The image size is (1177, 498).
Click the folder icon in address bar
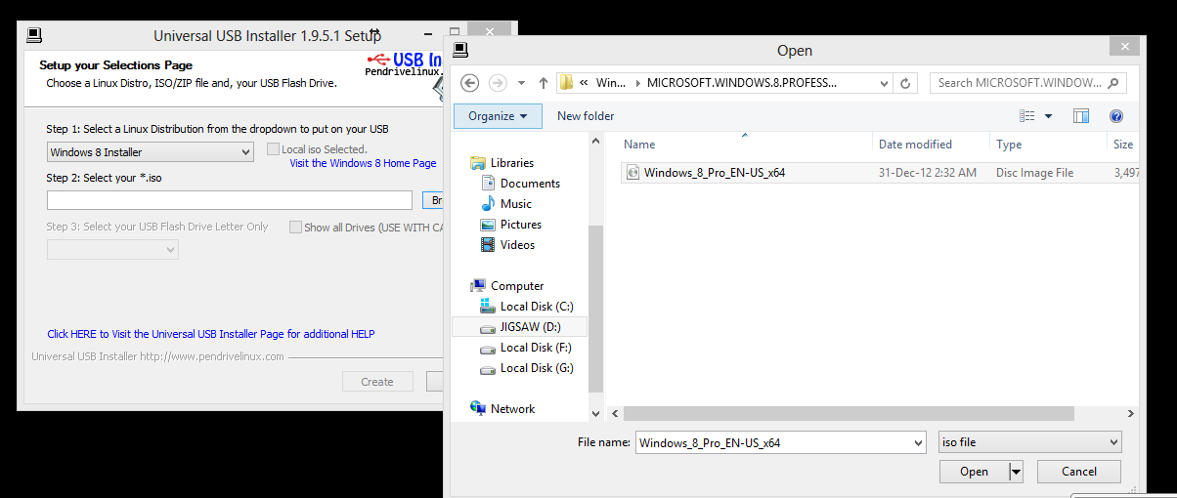pyautogui.click(x=565, y=83)
